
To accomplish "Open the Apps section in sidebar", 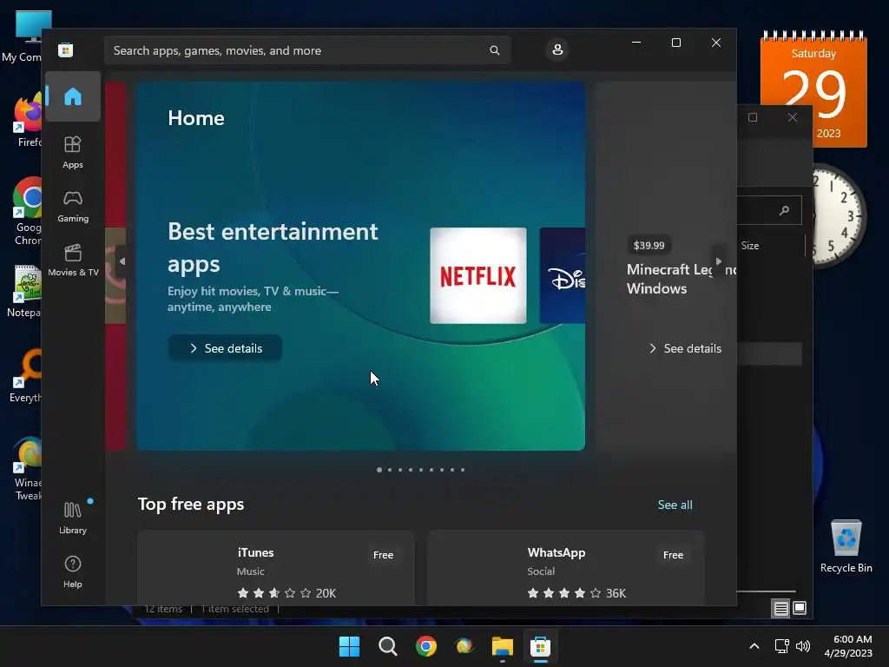I will (x=73, y=152).
